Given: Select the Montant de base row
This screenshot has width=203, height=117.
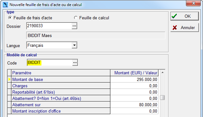Looking at the screenshot, I should (83, 79).
